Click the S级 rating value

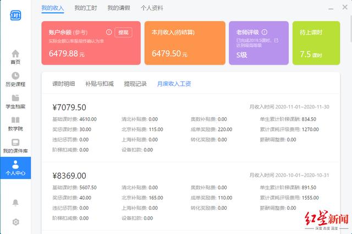[x=241, y=55]
